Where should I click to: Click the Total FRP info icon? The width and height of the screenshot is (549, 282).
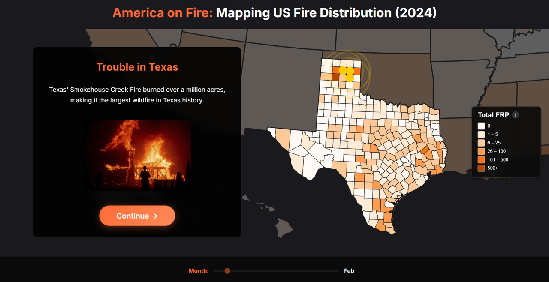tap(516, 115)
